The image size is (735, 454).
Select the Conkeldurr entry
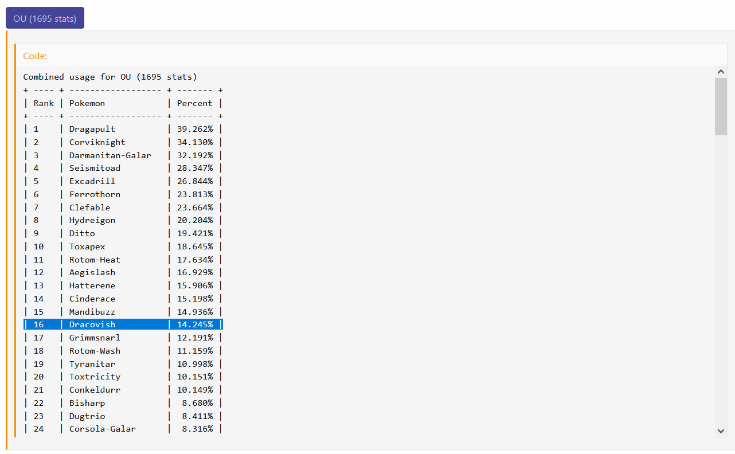95,390
